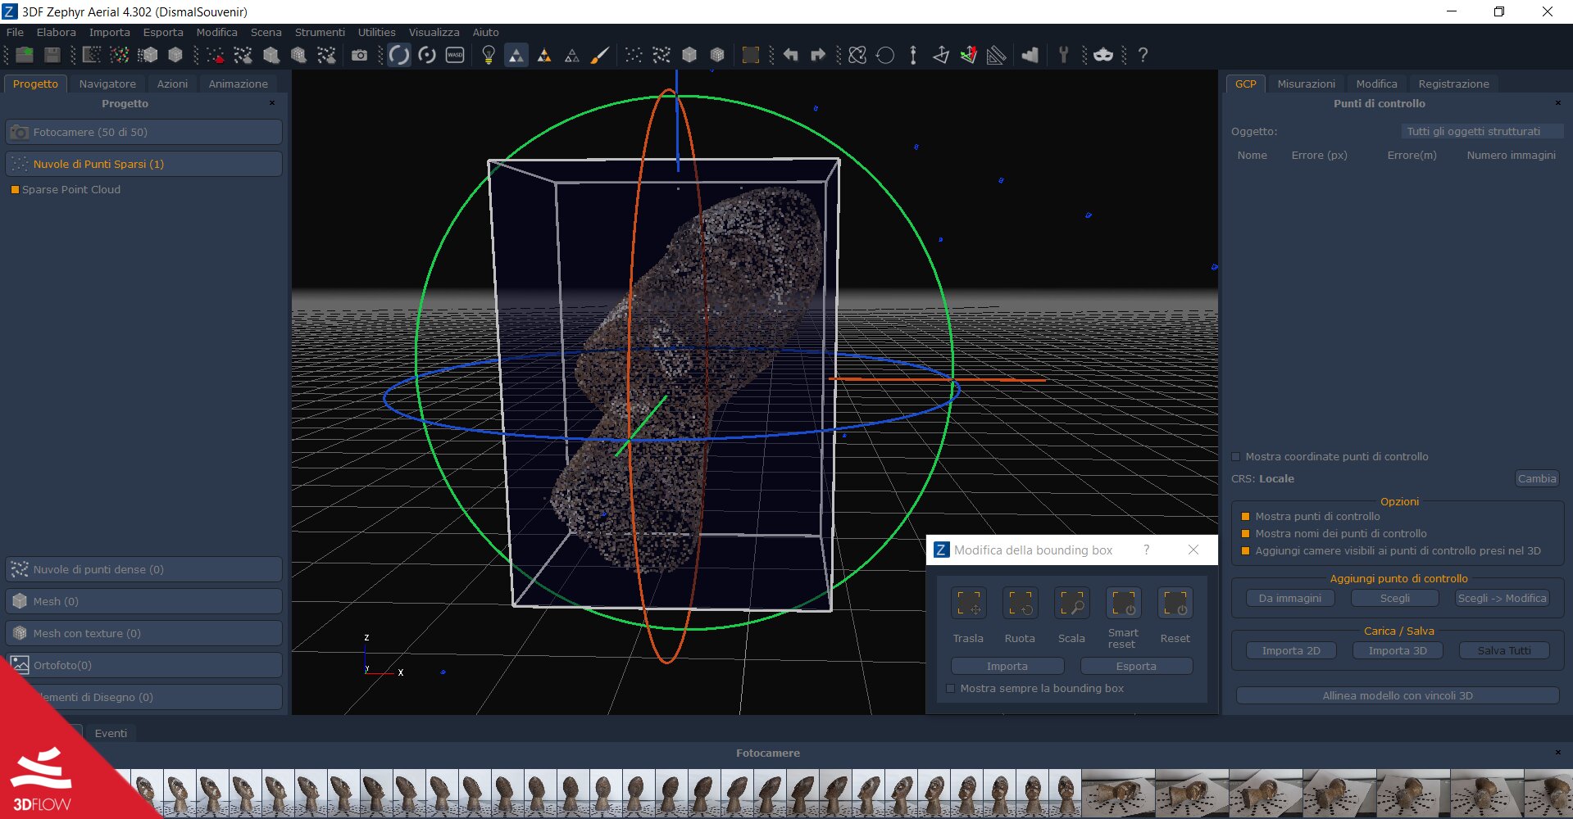1573x819 pixels.
Task: Open the Oggetto dropdown for structured objects
Action: 1480,132
